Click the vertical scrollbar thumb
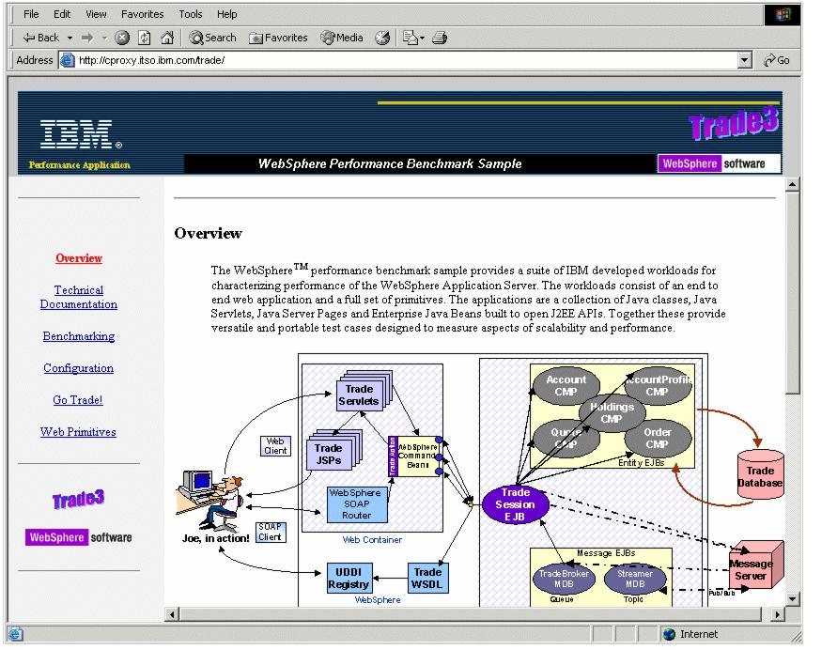Viewport: 837px width, 650px height. (793, 293)
